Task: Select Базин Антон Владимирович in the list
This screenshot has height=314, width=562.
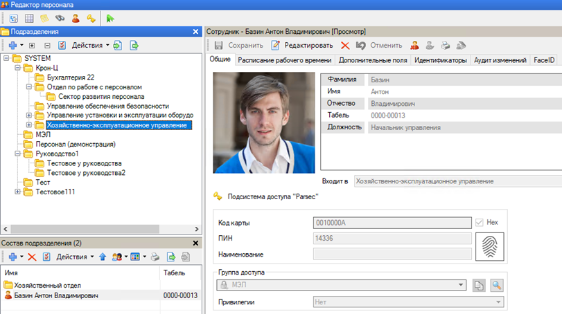Action: pos(55,295)
